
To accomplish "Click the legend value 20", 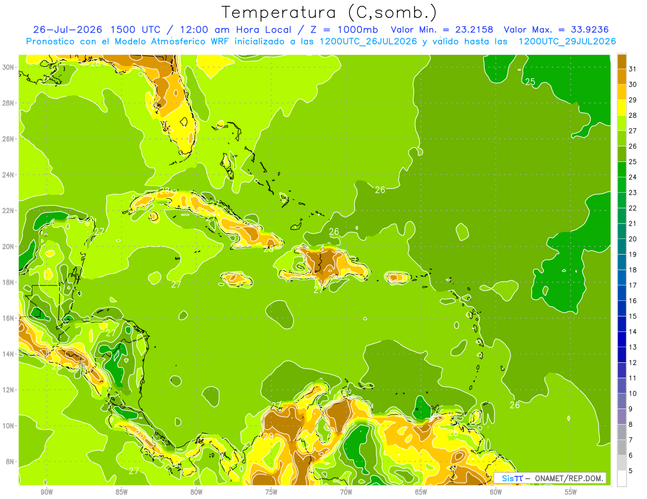I will [x=633, y=239].
